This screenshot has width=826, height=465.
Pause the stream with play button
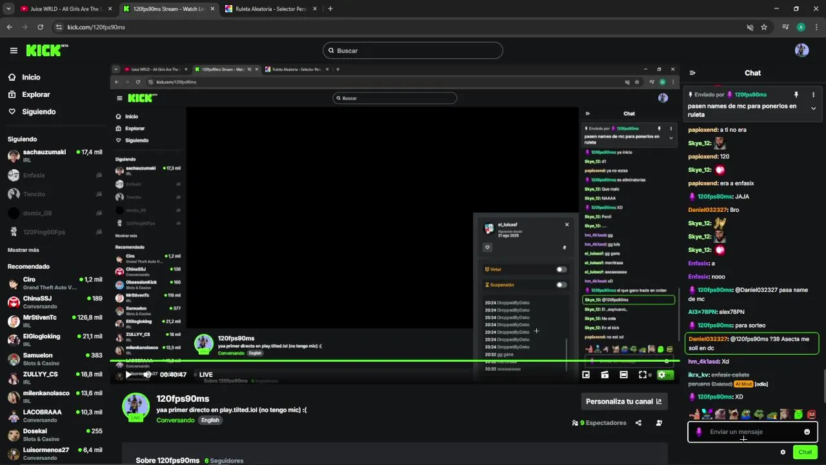coord(128,375)
